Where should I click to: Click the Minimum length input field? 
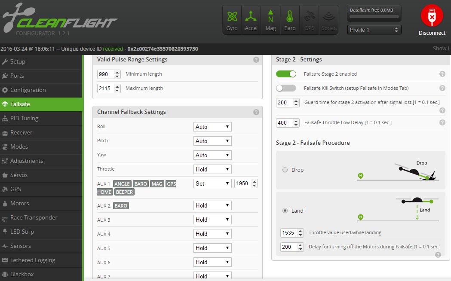tap(109, 74)
